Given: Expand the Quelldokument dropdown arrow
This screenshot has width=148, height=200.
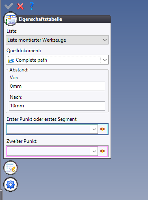Looking at the screenshot, I should [x=105, y=60].
